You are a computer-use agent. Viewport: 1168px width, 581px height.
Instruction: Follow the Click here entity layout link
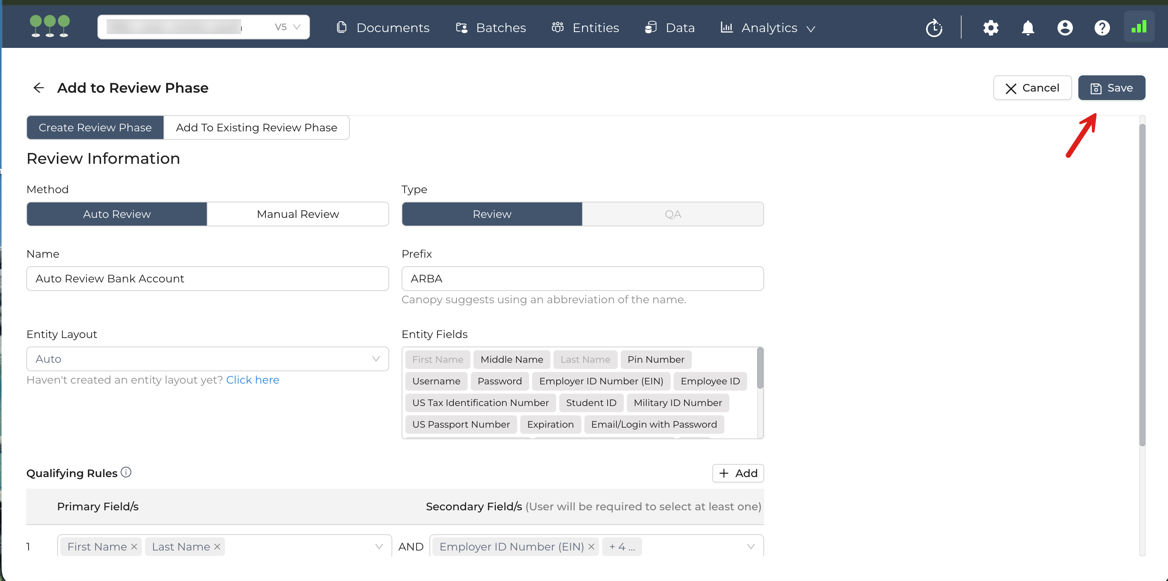click(252, 380)
